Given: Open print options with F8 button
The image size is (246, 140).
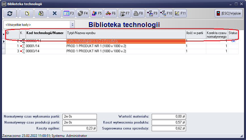Looking at the screenshot, I should [138, 13].
